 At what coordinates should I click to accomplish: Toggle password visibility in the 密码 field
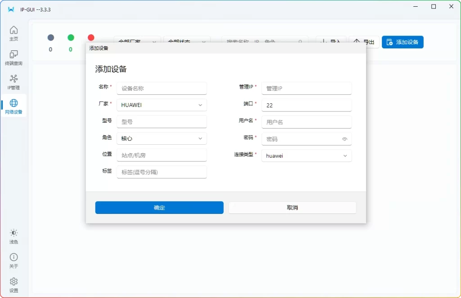tap(344, 139)
